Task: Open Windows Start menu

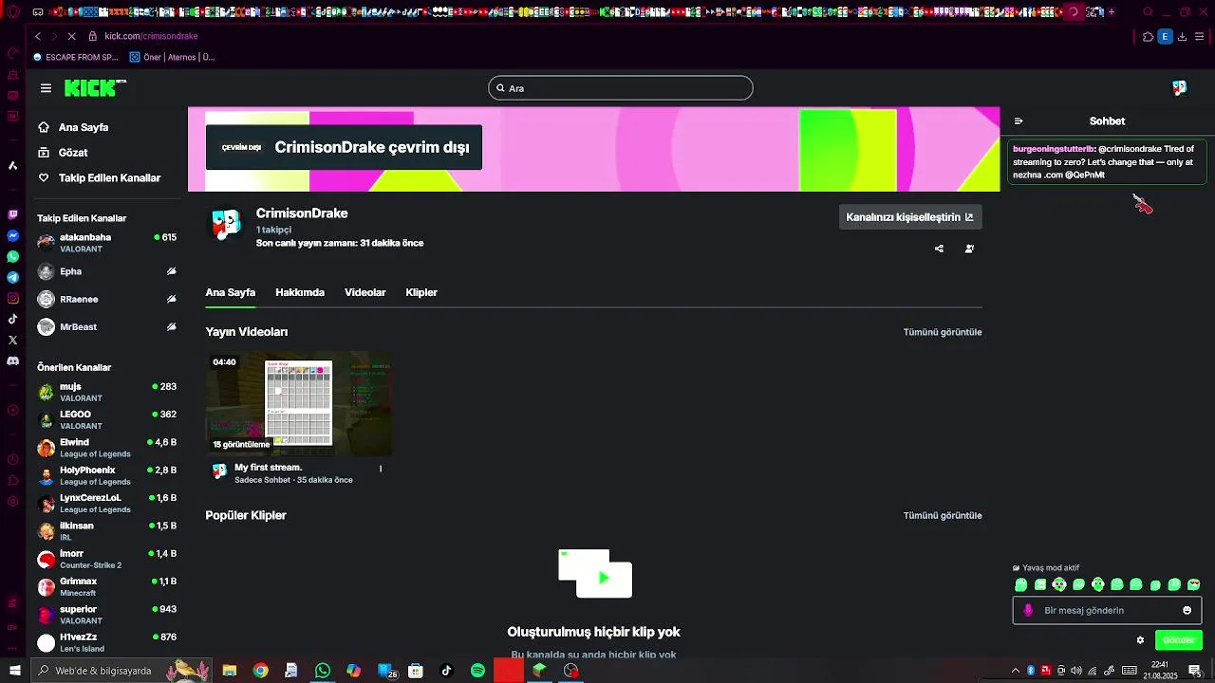Action: (14, 671)
